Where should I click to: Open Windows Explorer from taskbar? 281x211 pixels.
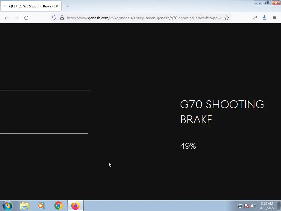(x=24, y=206)
